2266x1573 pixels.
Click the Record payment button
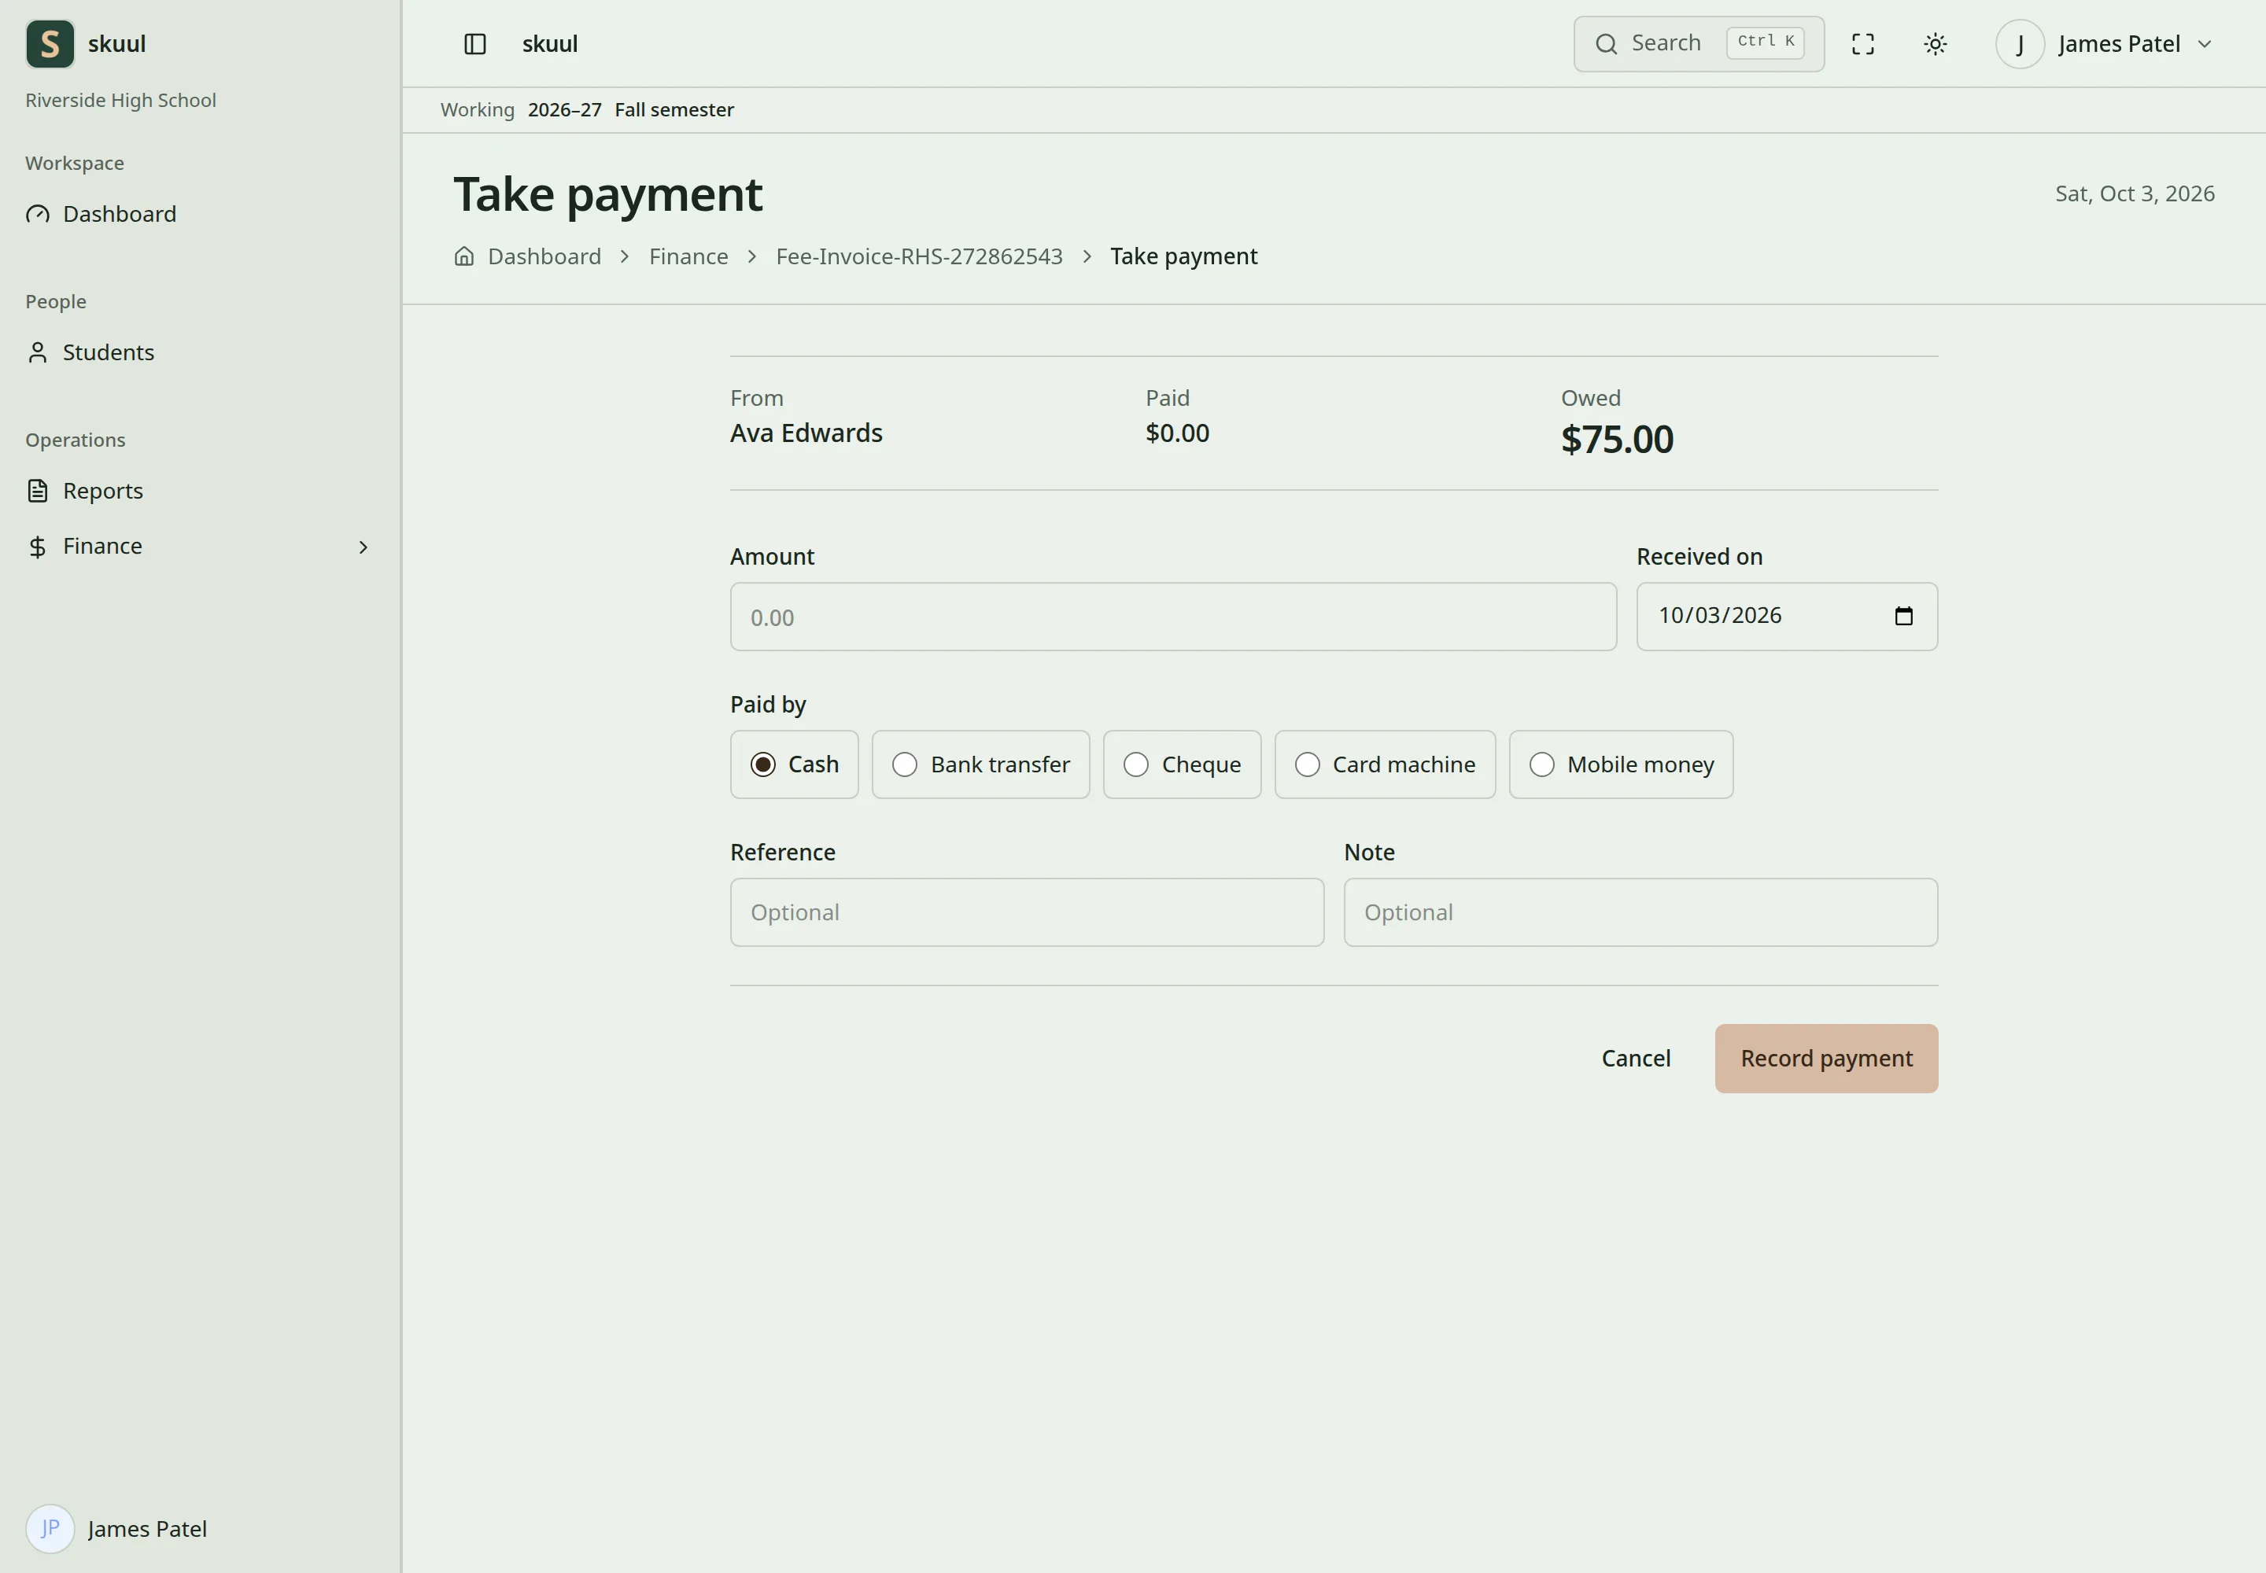pyautogui.click(x=1826, y=1059)
